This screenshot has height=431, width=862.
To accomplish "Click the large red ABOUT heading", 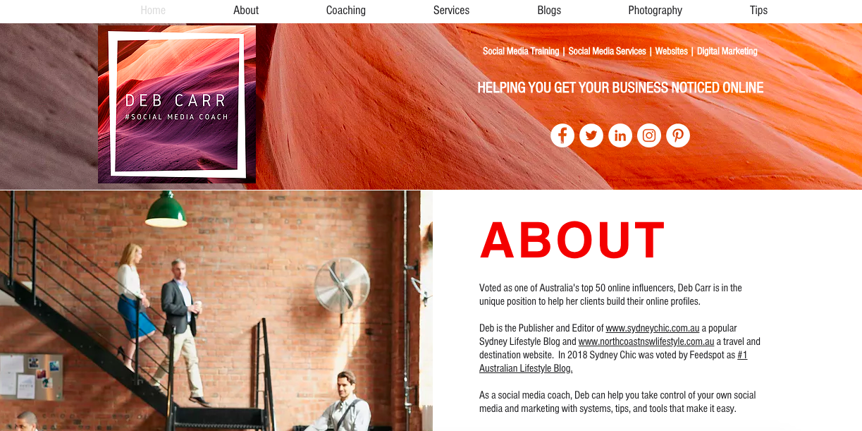I will (x=572, y=241).
